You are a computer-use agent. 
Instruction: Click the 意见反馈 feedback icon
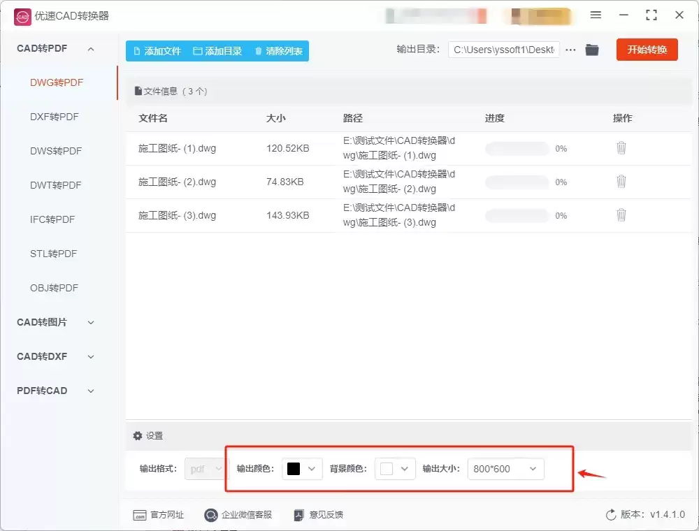(298, 515)
